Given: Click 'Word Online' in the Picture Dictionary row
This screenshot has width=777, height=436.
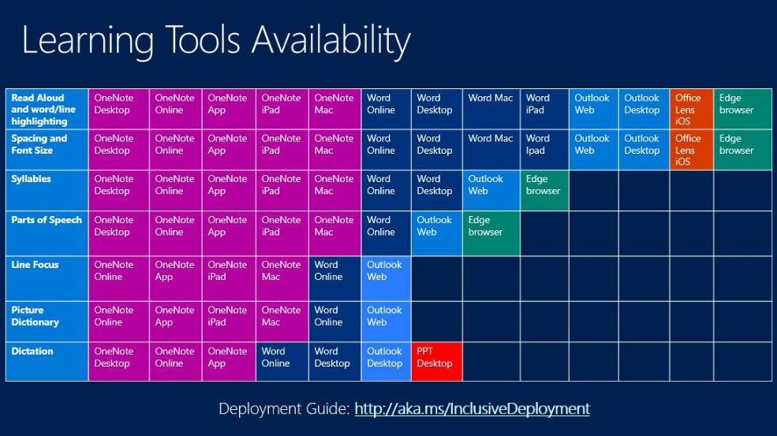Looking at the screenshot, I should click(x=334, y=322).
